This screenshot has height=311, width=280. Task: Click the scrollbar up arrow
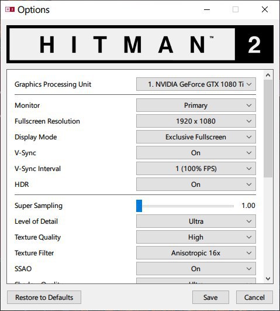coord(268,75)
